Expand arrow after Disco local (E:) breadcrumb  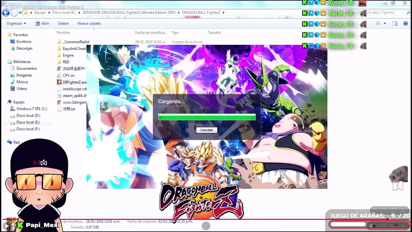point(79,13)
